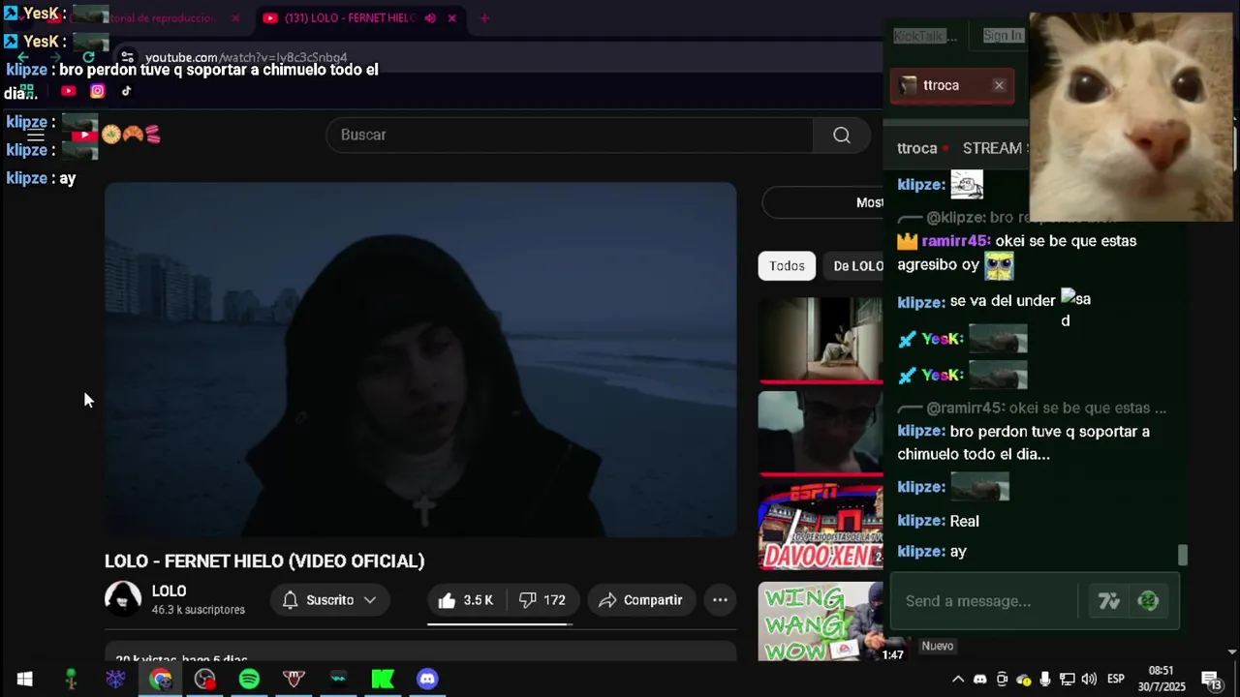Screen dimensions: 1240x697
Task: Open the Windows Start menu
Action: coord(24,680)
